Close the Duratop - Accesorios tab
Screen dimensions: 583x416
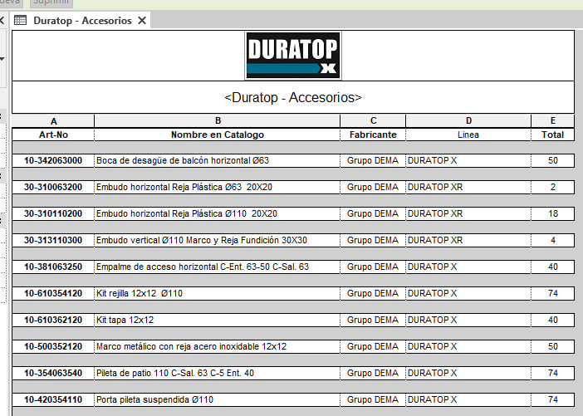143,21
